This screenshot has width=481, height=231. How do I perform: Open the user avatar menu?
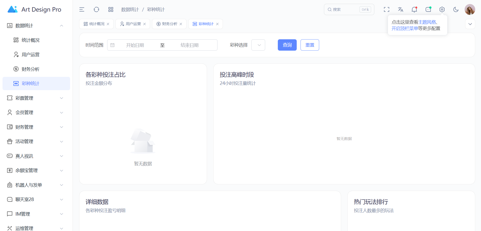[x=470, y=10]
